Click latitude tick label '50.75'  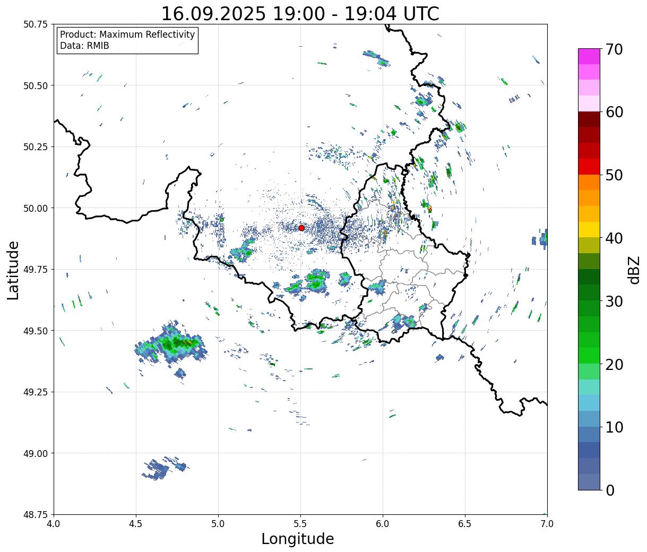[x=36, y=24]
